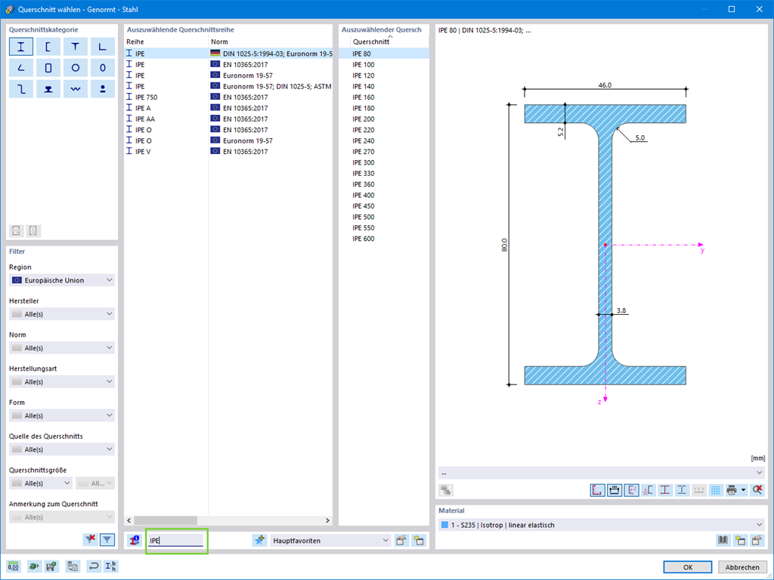
Task: Toggle dimension lines display in preview
Action: (x=615, y=490)
